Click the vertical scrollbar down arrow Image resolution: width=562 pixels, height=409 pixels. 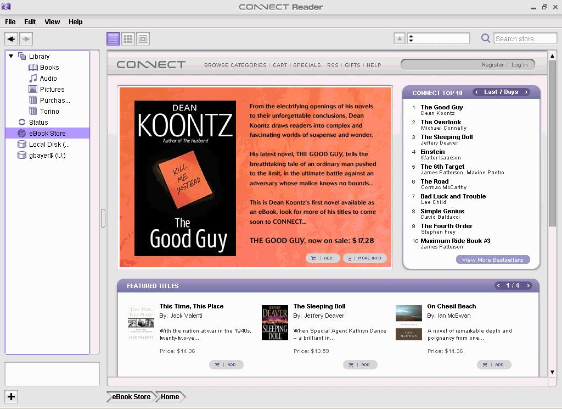click(x=552, y=372)
